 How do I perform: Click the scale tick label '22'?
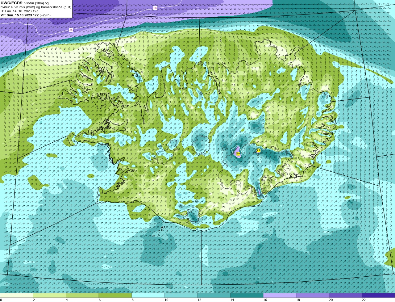click(364, 300)
